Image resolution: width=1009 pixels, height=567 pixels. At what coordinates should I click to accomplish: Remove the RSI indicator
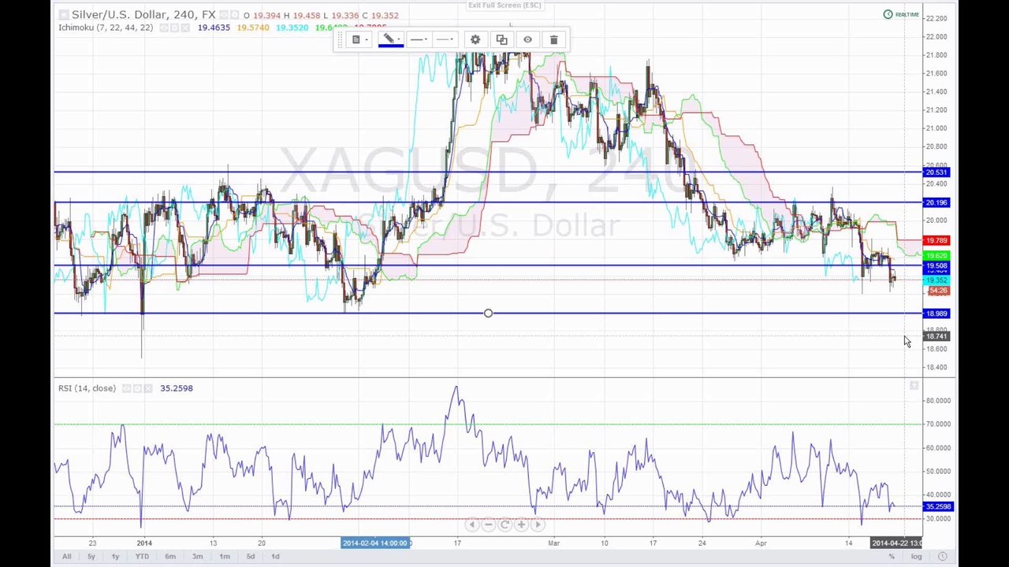click(x=147, y=388)
